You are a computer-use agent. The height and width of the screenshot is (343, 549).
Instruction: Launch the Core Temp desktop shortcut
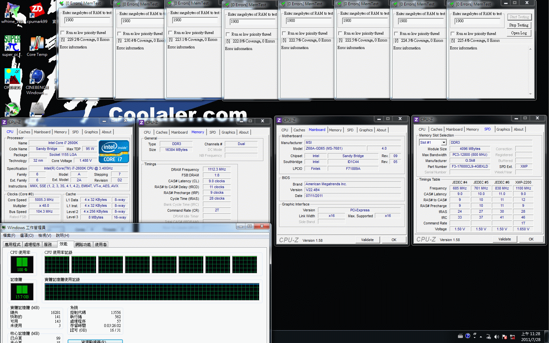(x=37, y=46)
